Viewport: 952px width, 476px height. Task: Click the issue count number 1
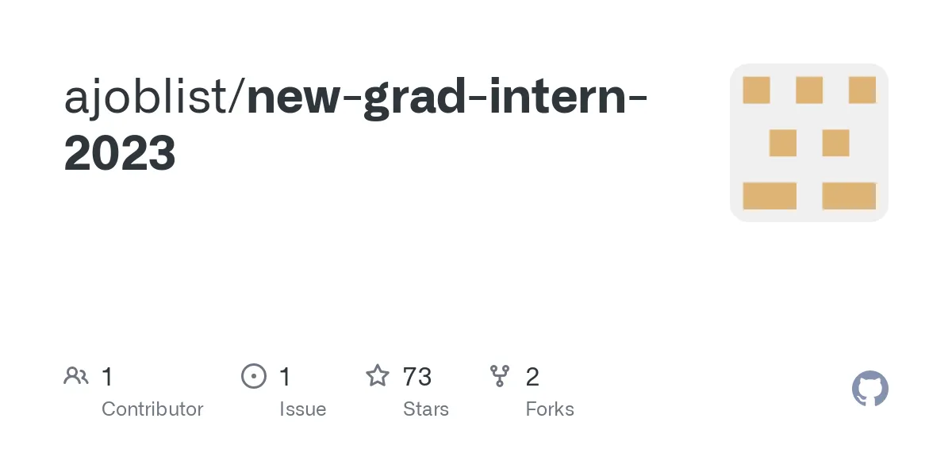pyautogui.click(x=286, y=377)
